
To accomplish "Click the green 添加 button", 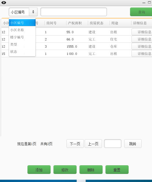I will pos(39,170).
